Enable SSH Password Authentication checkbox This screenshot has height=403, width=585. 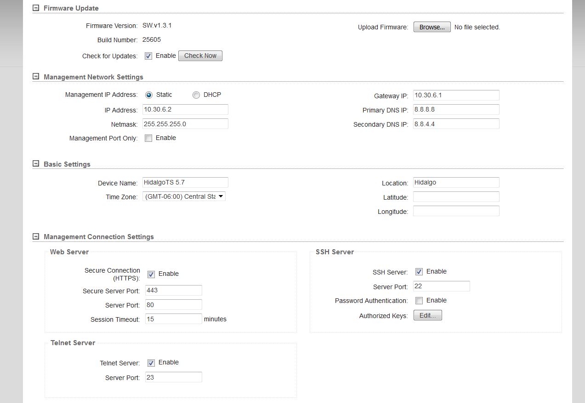(419, 301)
